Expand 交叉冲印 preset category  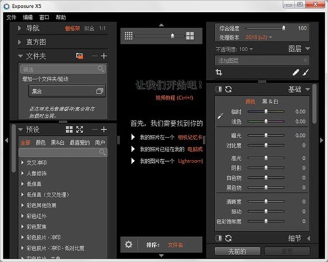22,162
